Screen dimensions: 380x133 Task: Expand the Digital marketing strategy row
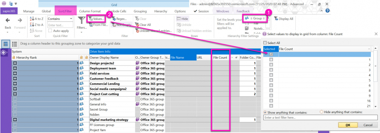15,120
